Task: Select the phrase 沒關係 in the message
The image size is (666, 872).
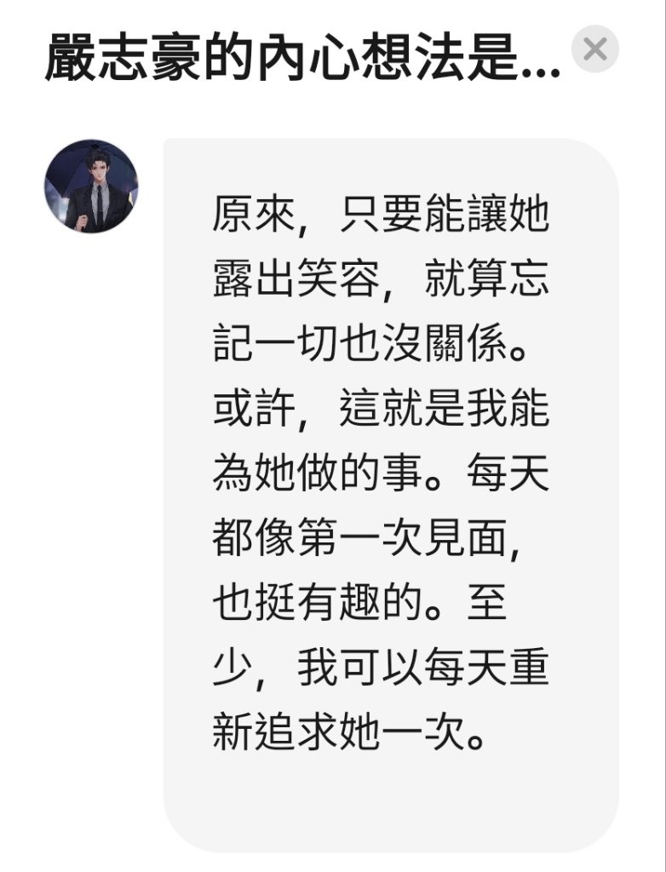Action: click(x=444, y=344)
